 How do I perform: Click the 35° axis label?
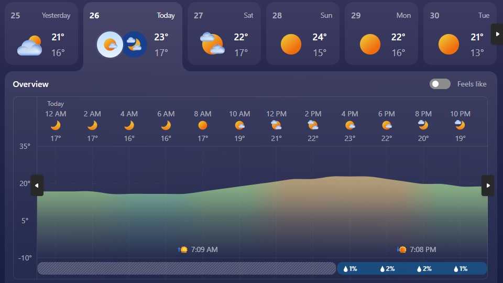[25, 146]
